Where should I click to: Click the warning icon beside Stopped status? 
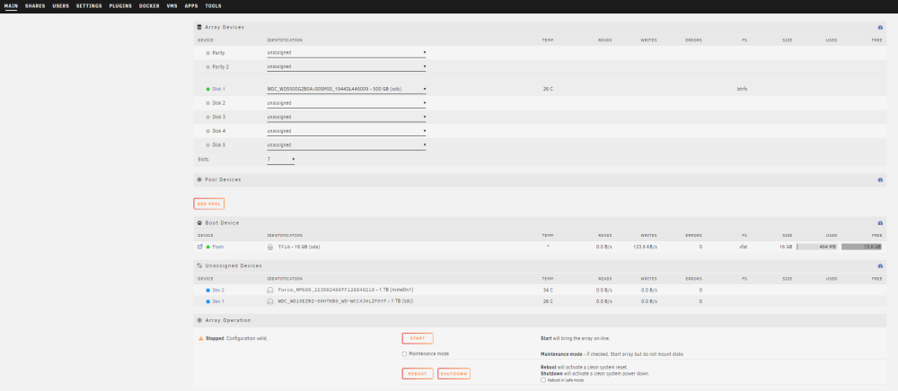(200, 338)
